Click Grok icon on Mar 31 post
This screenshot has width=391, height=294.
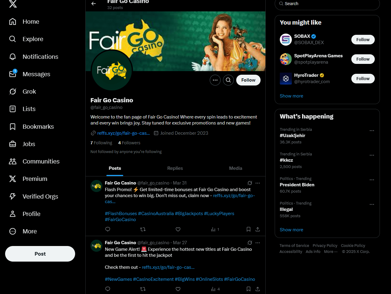(x=250, y=183)
